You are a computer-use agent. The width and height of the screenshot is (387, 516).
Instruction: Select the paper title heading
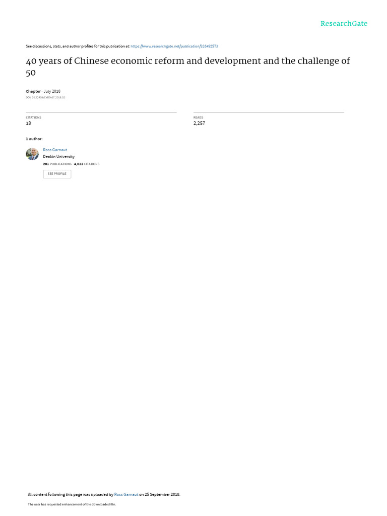(x=188, y=67)
